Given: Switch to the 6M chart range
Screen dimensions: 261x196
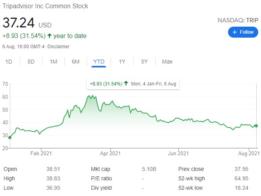Looking at the screenshot, I should point(76,62).
